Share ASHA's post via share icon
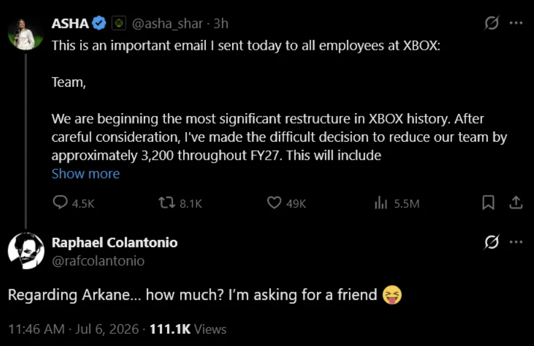The height and width of the screenshot is (346, 534). click(x=516, y=203)
